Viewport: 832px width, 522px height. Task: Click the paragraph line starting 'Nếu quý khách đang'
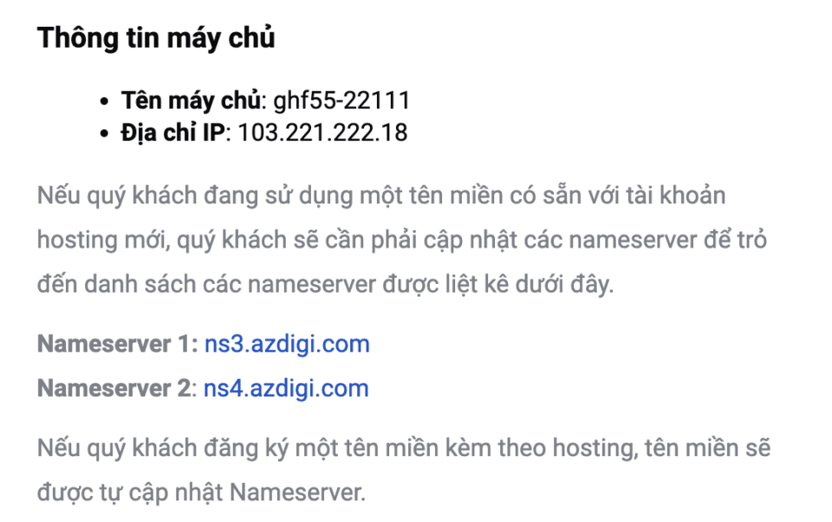[381, 196]
